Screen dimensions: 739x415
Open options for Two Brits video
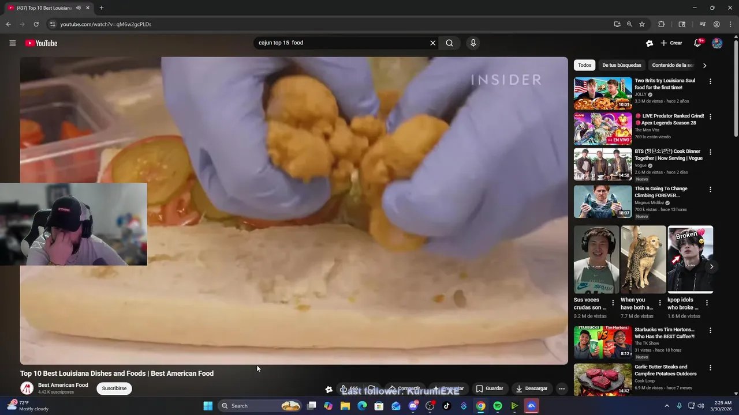(710, 81)
